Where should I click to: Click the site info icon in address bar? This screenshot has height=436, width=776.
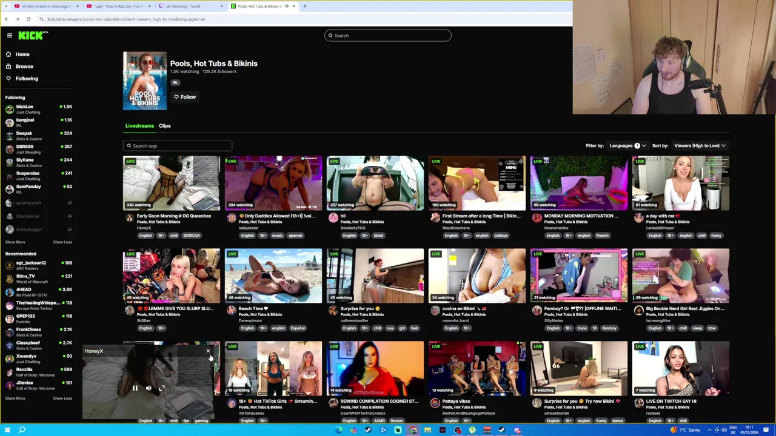click(x=41, y=19)
